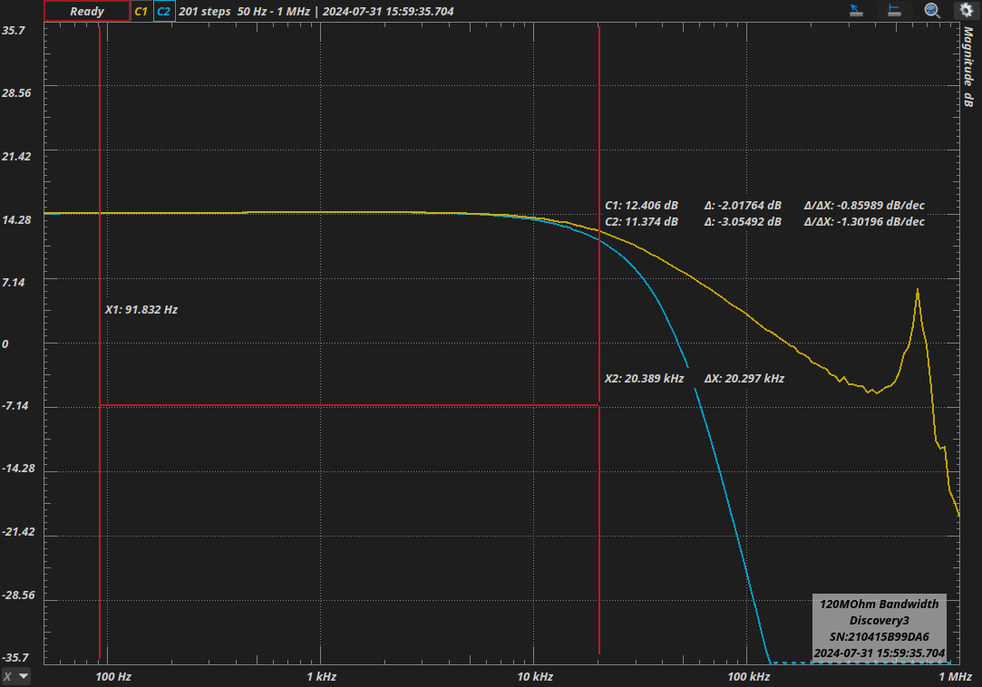Click the Δ: -3.05492 dB readout
This screenshot has width=982, height=687.
coord(743,222)
